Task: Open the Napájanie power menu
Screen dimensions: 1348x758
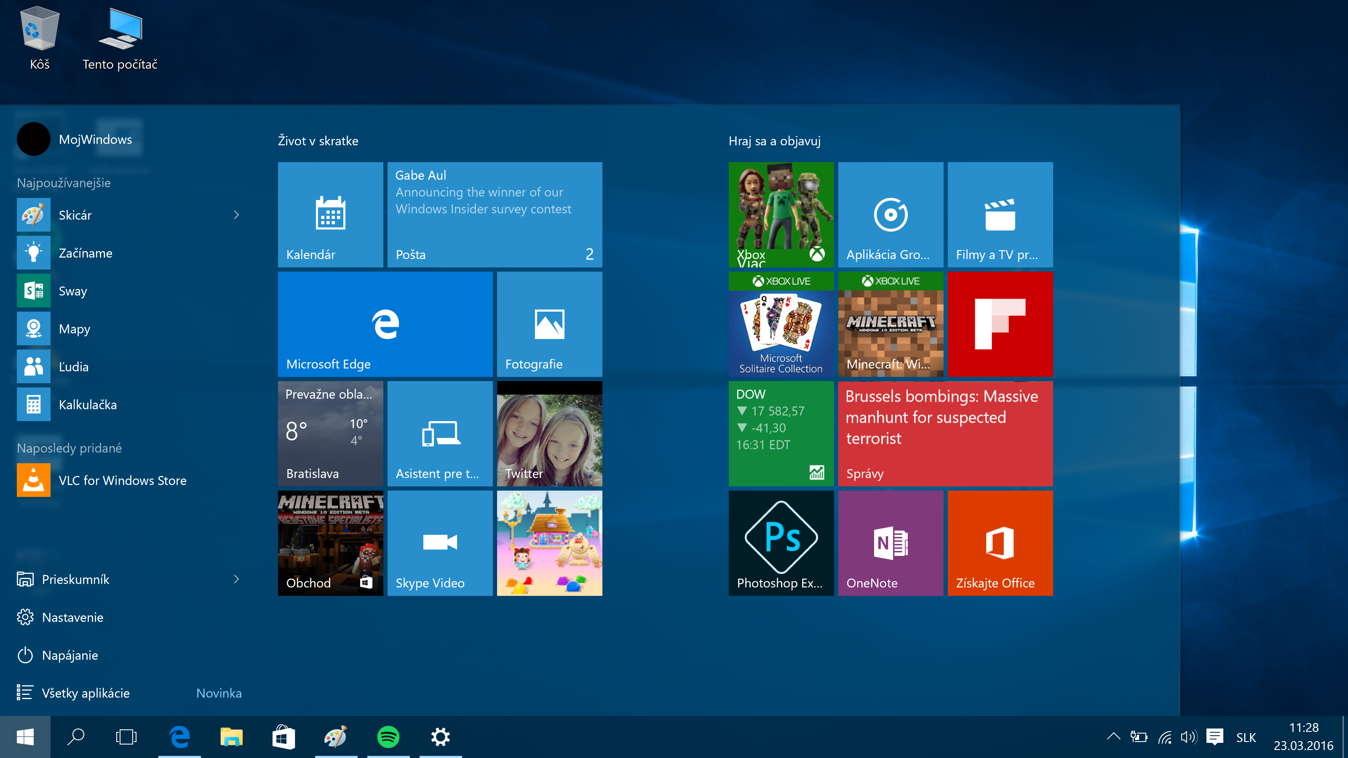Action: [x=131, y=655]
